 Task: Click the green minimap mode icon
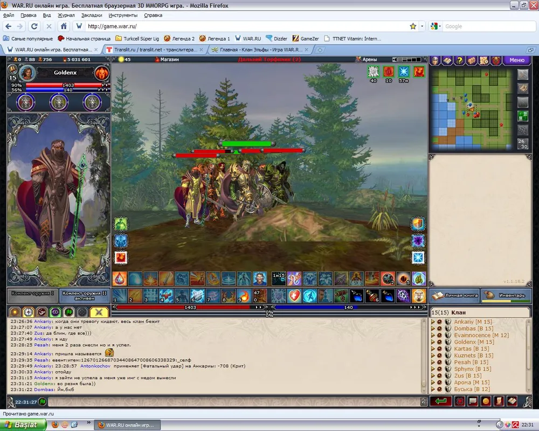[x=523, y=116]
